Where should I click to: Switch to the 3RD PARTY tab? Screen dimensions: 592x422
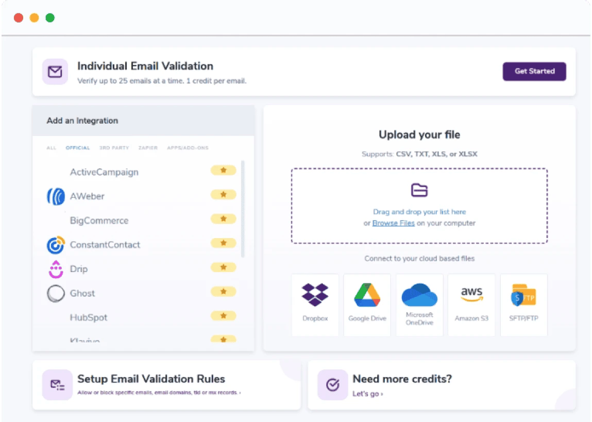click(x=114, y=148)
